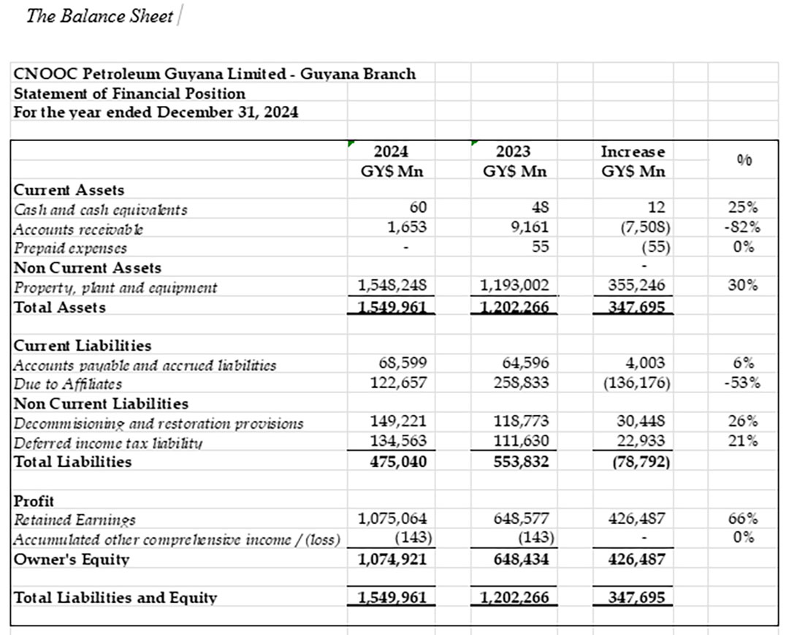Select accounts payable 2024 value 68,599
Image resolution: width=789 pixels, height=635 pixels.
403,362
